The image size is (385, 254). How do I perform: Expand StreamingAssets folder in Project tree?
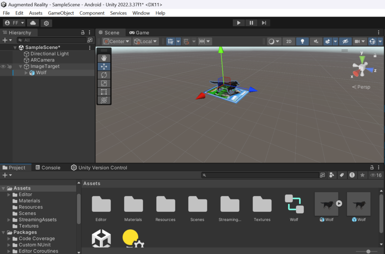(9, 220)
